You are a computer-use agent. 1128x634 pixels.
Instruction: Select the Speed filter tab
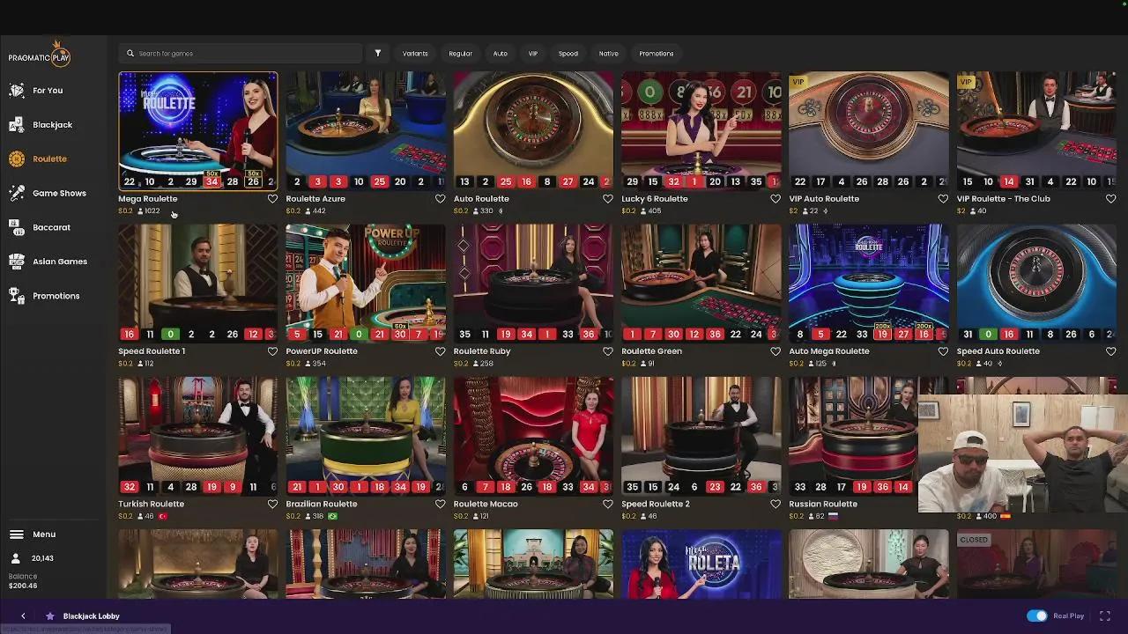[x=568, y=54]
